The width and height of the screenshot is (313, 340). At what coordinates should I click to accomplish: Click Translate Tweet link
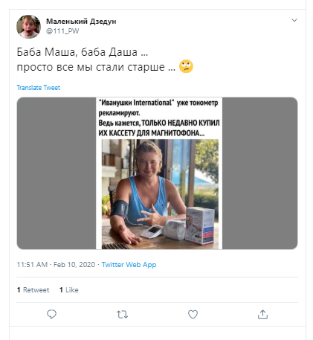coord(38,88)
